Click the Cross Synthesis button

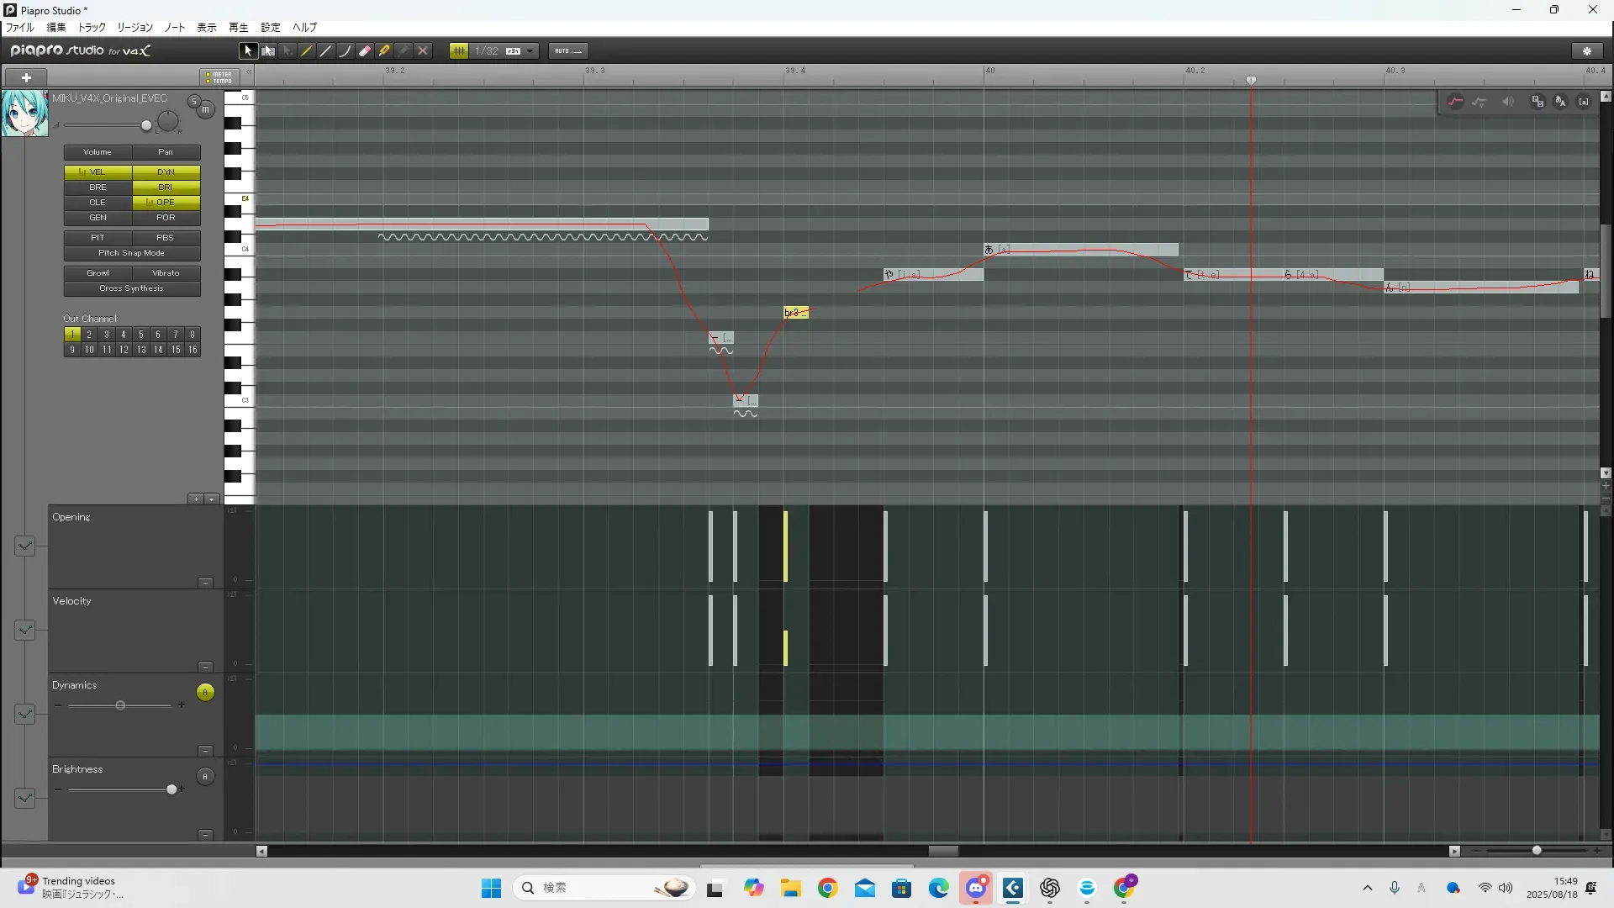[132, 288]
